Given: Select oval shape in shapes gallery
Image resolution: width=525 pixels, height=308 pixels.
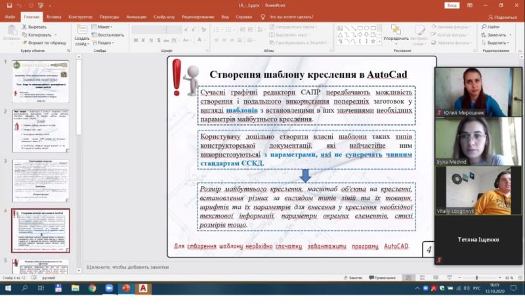Looking at the screenshot, I should [367, 28].
